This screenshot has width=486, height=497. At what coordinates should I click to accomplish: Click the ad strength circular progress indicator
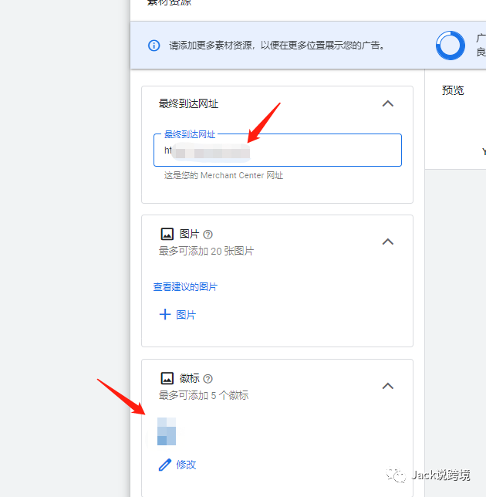[451, 46]
